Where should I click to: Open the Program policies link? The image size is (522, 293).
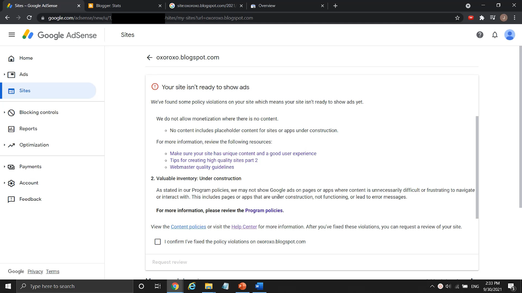click(264, 211)
